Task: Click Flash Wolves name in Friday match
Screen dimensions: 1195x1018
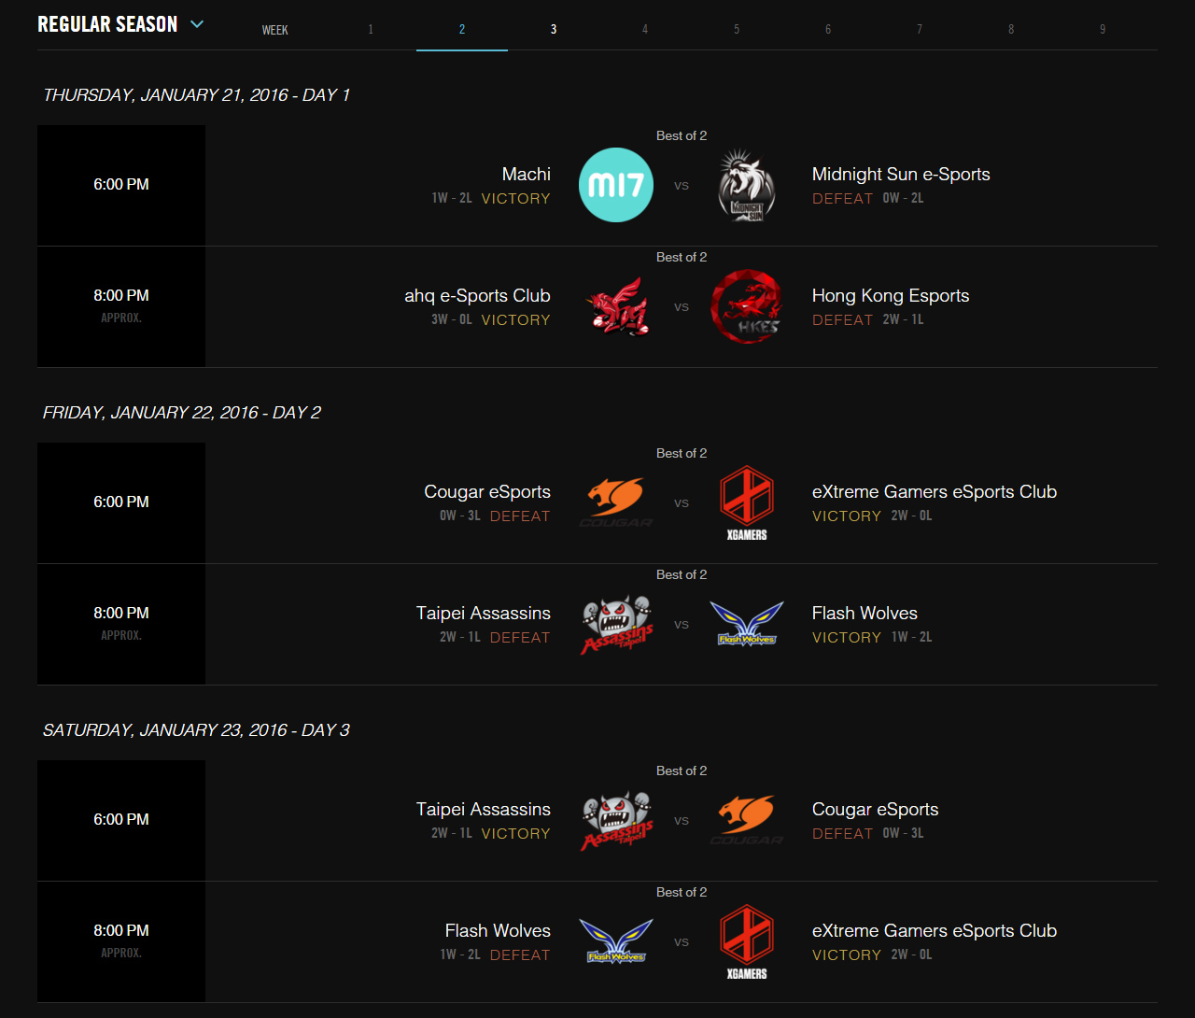Action: click(865, 614)
